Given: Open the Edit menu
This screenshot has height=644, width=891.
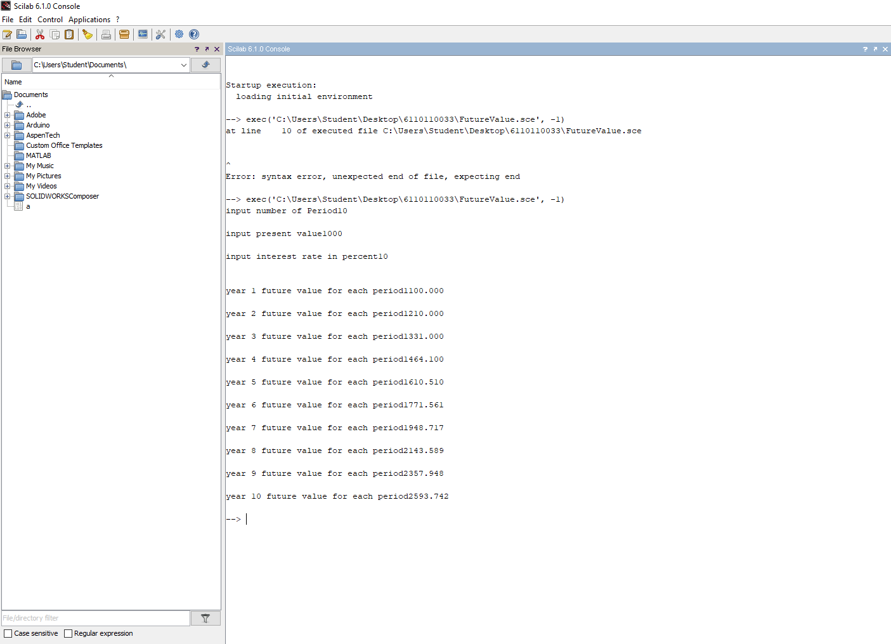Looking at the screenshot, I should click(25, 20).
